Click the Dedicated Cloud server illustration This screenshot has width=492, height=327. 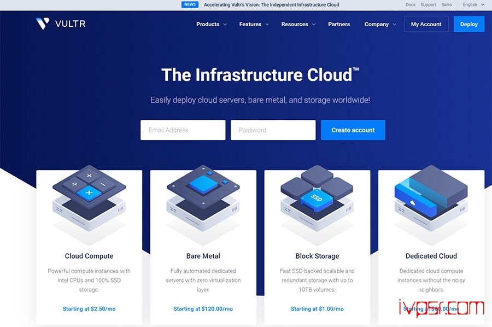coord(431,205)
